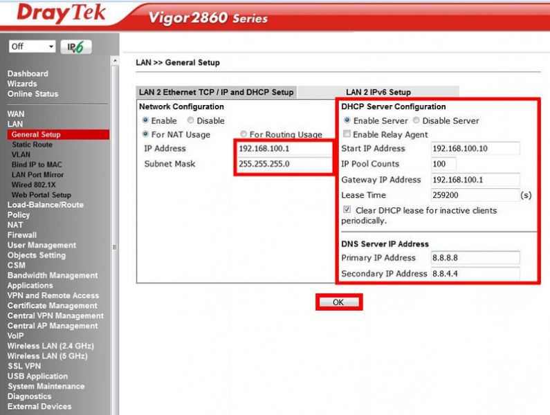Open Applications menu
Image resolution: width=550 pixels, height=415 pixels.
click(x=30, y=286)
